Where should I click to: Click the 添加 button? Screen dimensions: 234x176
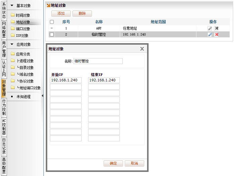(61, 13)
